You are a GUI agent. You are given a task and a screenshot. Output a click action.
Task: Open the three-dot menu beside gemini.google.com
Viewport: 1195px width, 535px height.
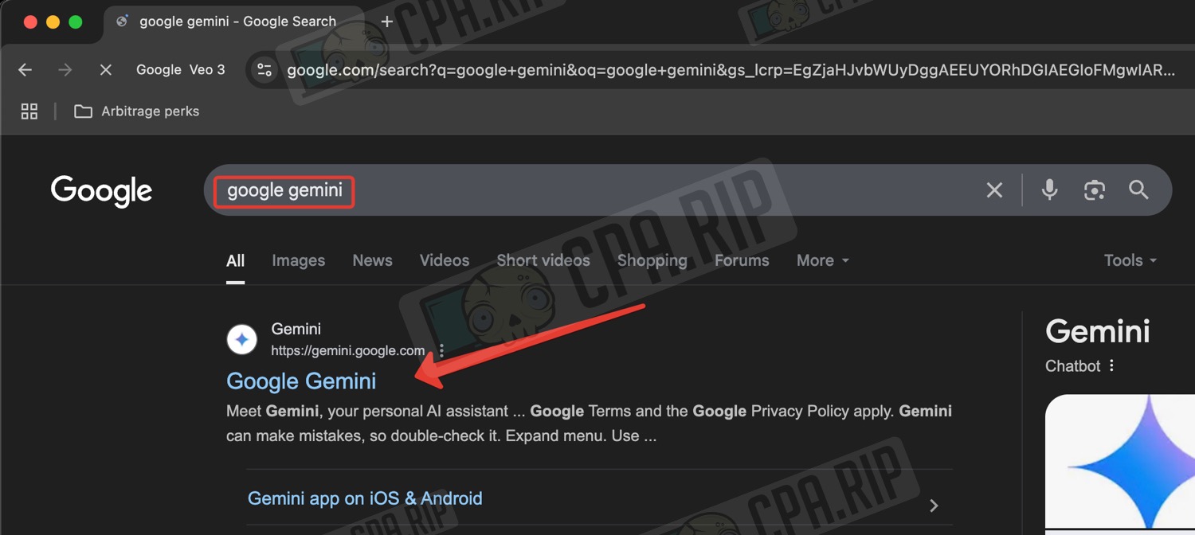(441, 350)
